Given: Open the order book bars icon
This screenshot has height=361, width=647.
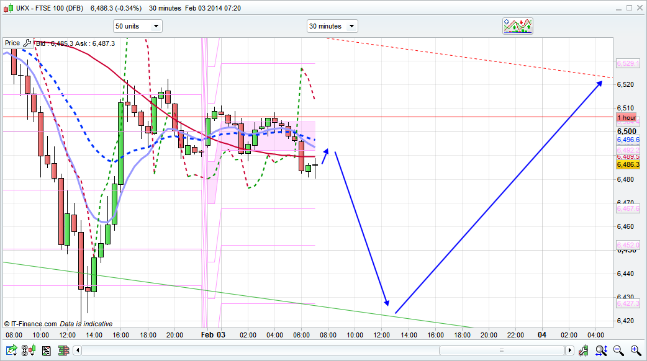Looking at the screenshot, I should (x=63, y=350).
